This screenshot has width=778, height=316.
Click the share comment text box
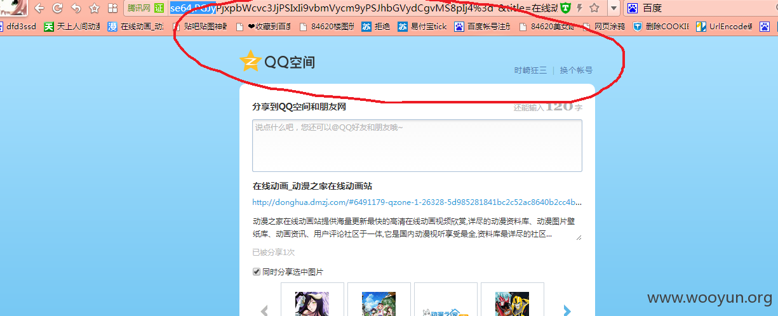(417, 145)
